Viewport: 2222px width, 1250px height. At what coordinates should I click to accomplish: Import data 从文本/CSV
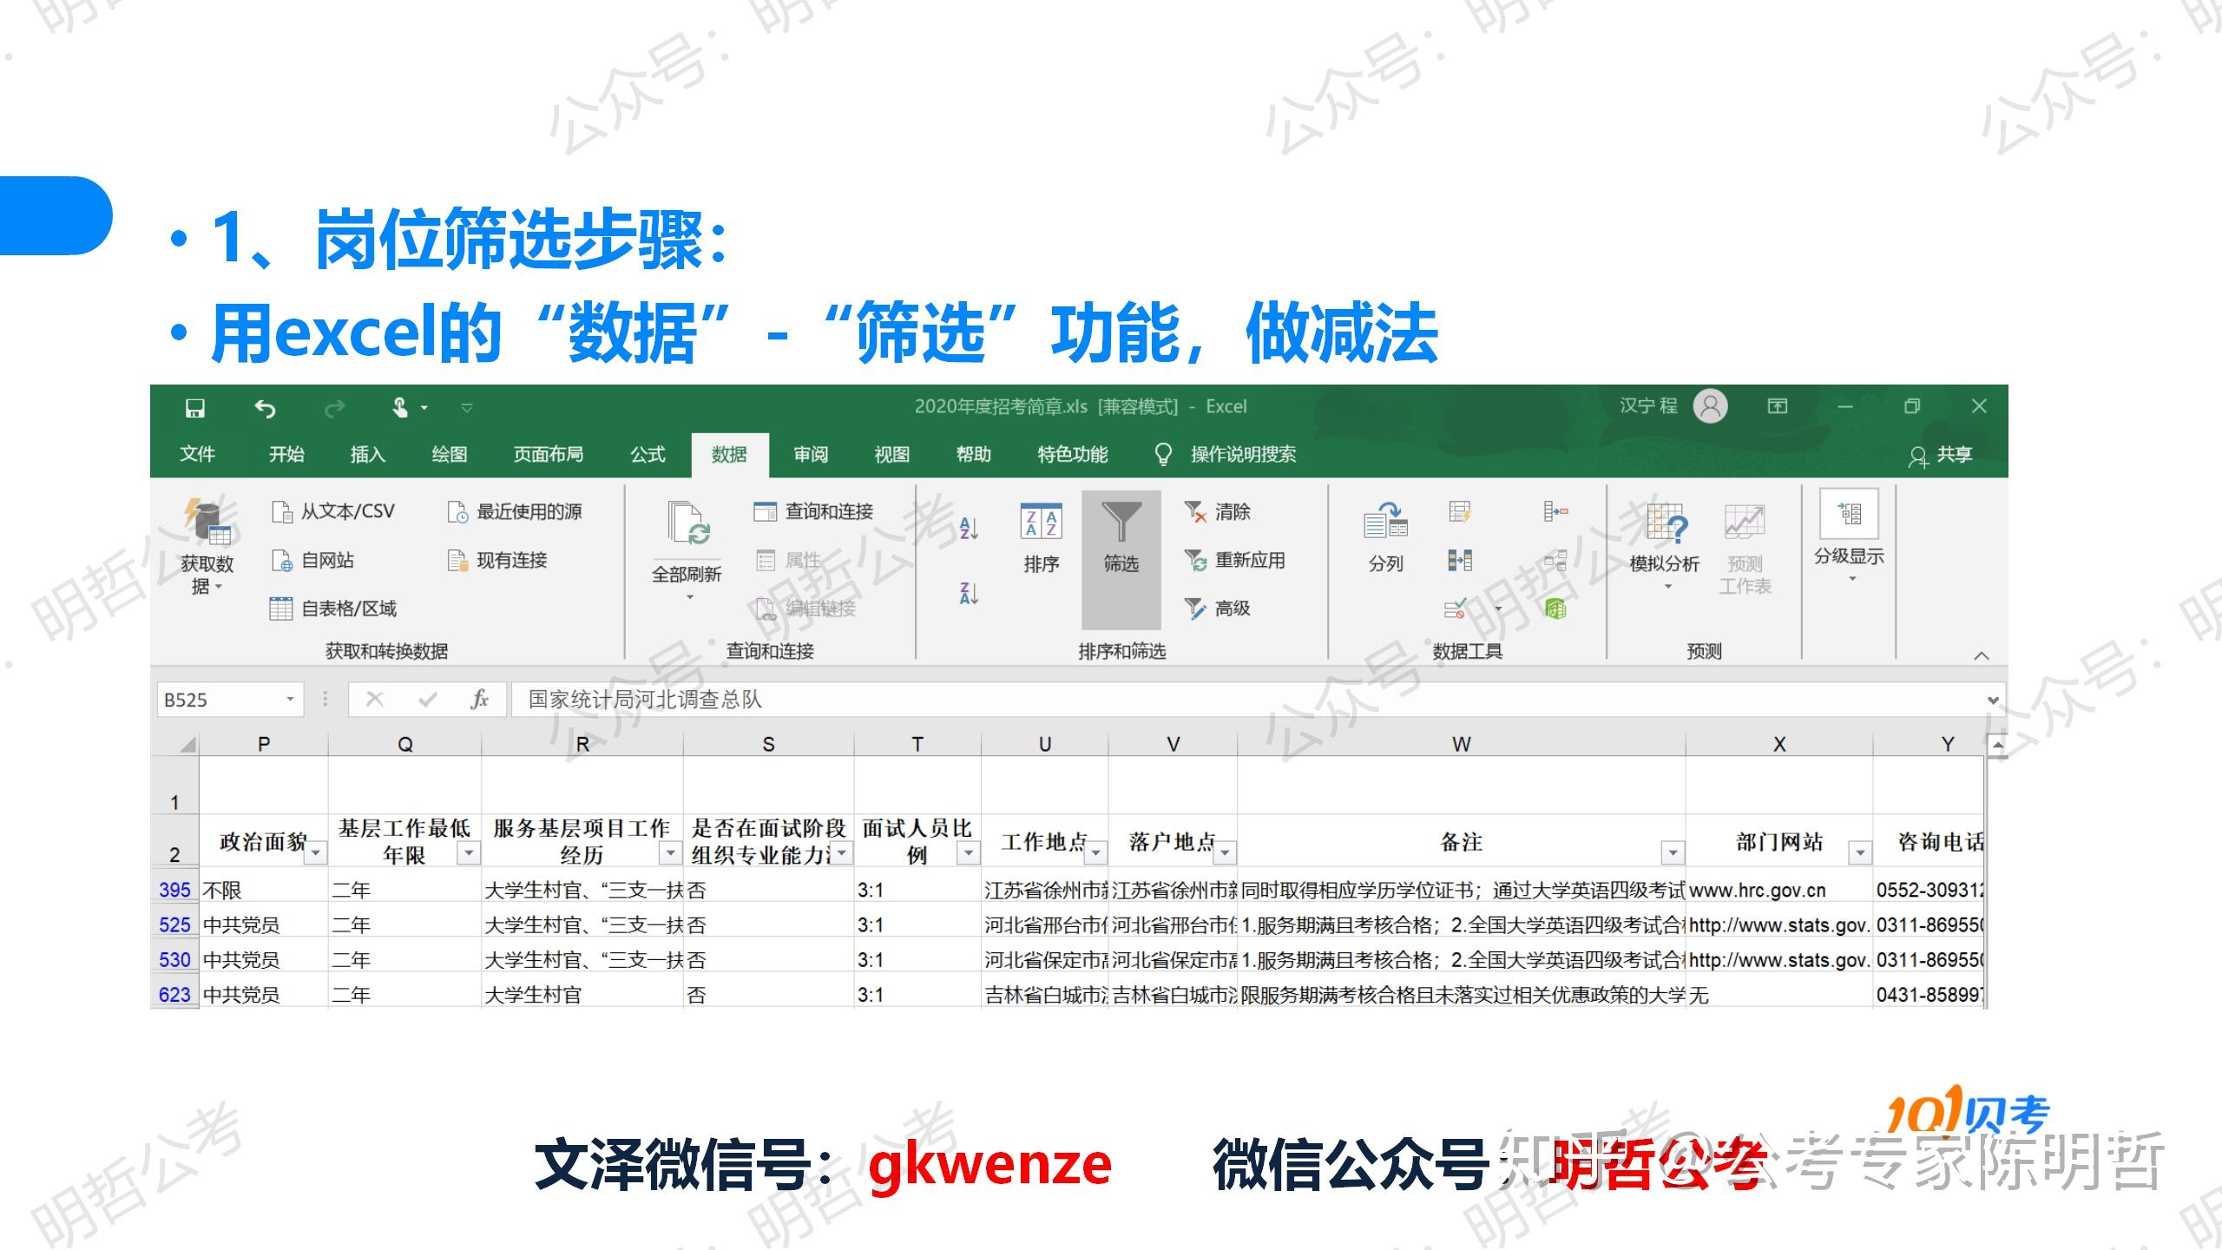point(333,511)
